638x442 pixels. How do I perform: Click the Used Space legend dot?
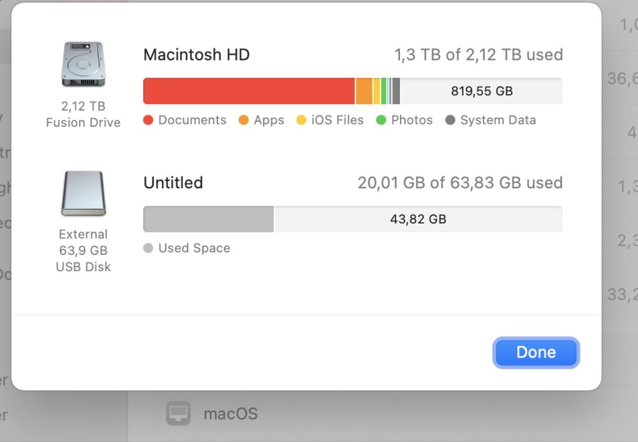149,249
